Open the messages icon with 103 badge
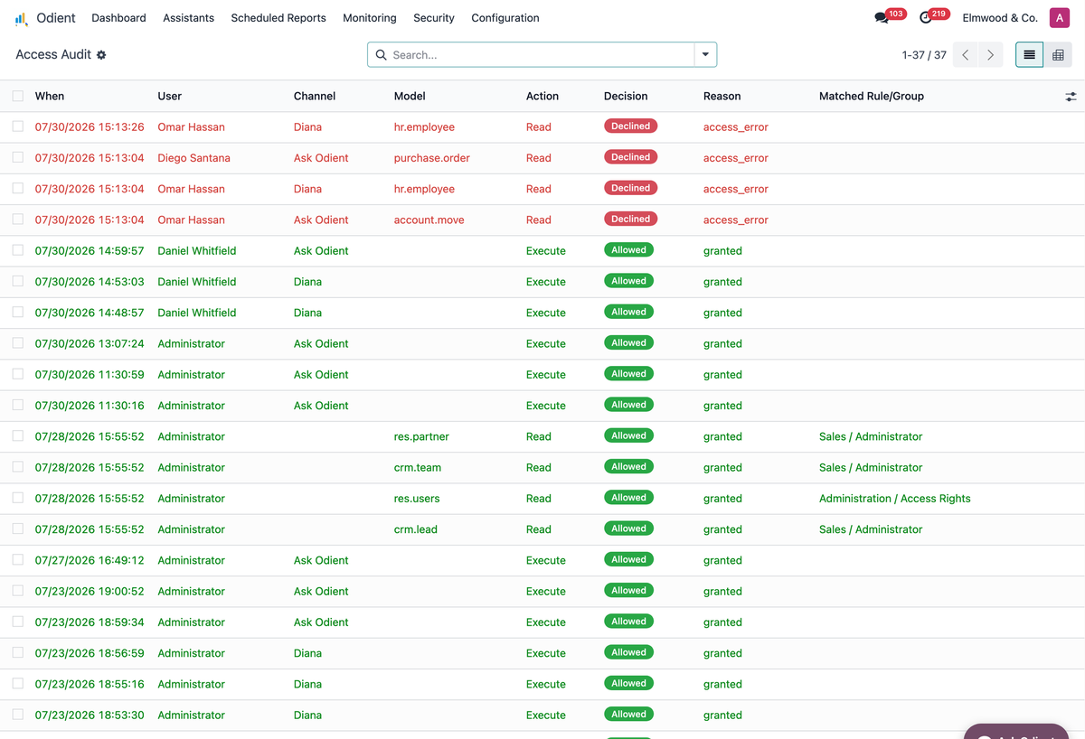The width and height of the screenshot is (1085, 739). [x=882, y=18]
